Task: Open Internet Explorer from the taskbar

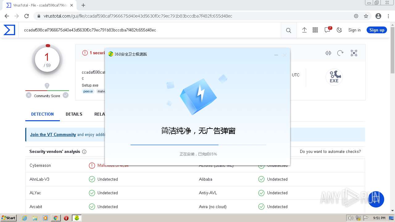Action: pos(25,218)
